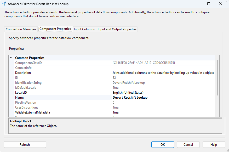Collapse the Common Properties section
The width and height of the screenshot is (229, 152).
tap(11, 58)
